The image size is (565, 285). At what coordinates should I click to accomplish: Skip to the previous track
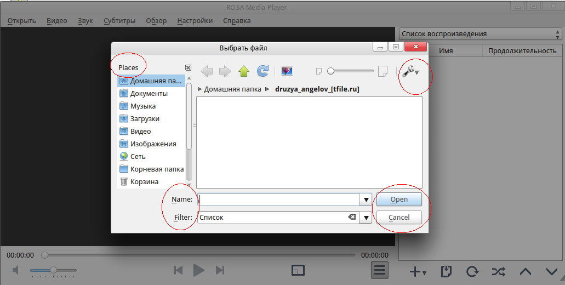(x=178, y=270)
